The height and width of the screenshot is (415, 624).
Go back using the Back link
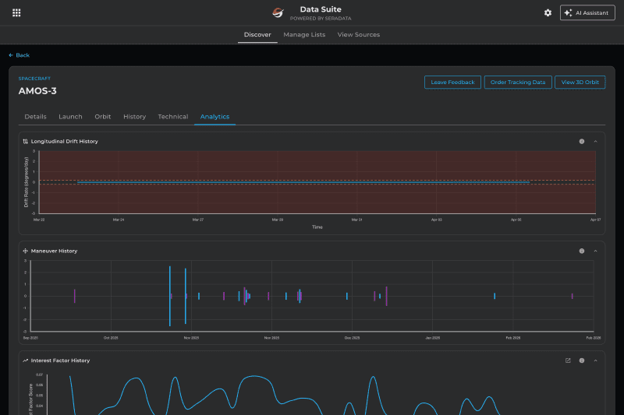pos(19,55)
